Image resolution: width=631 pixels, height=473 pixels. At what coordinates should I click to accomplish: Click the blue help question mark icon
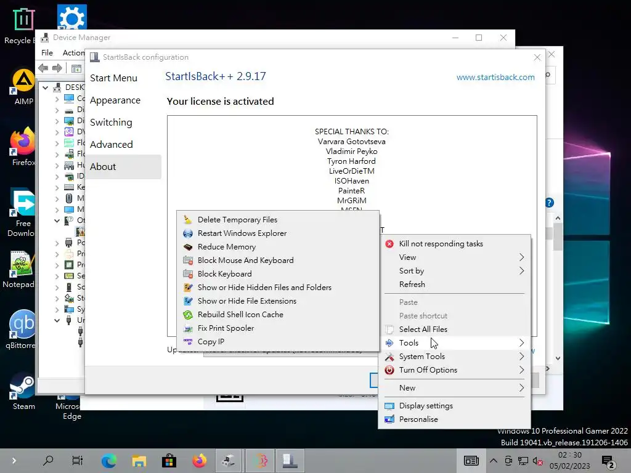(x=550, y=203)
